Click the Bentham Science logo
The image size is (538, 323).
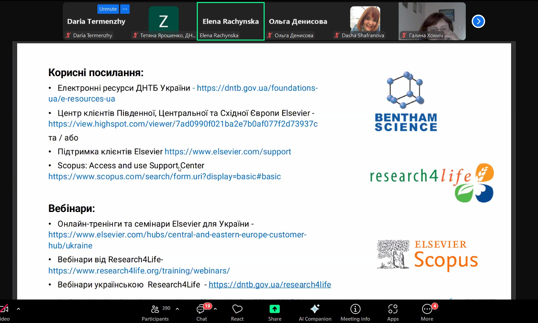406,101
